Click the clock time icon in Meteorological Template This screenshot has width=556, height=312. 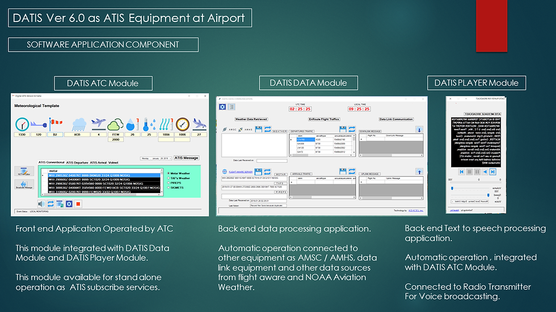point(22,125)
